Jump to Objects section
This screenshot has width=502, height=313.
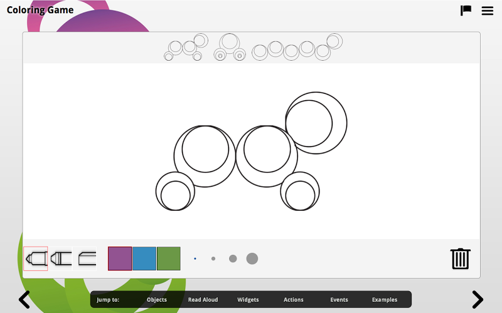[156, 300]
